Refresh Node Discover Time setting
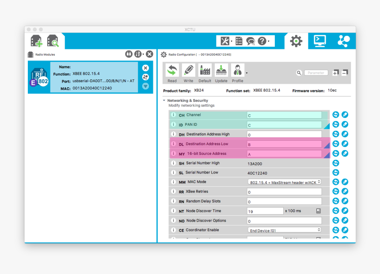This screenshot has width=380, height=274. tap(336, 210)
